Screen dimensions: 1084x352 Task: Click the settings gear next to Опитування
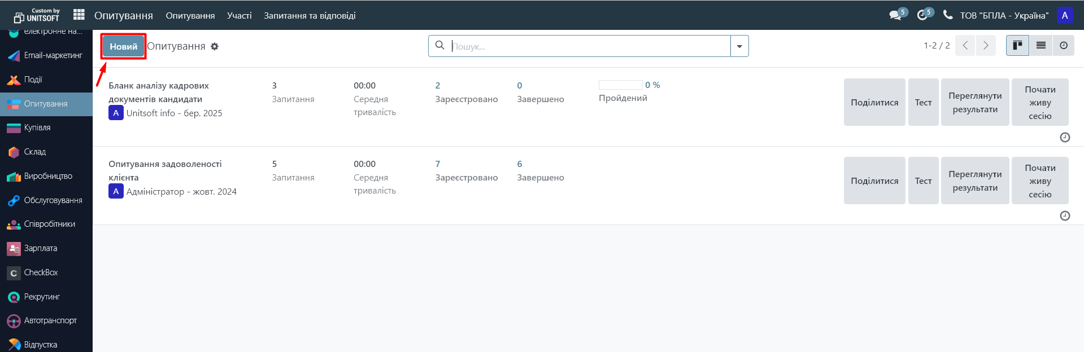pyautogui.click(x=215, y=46)
